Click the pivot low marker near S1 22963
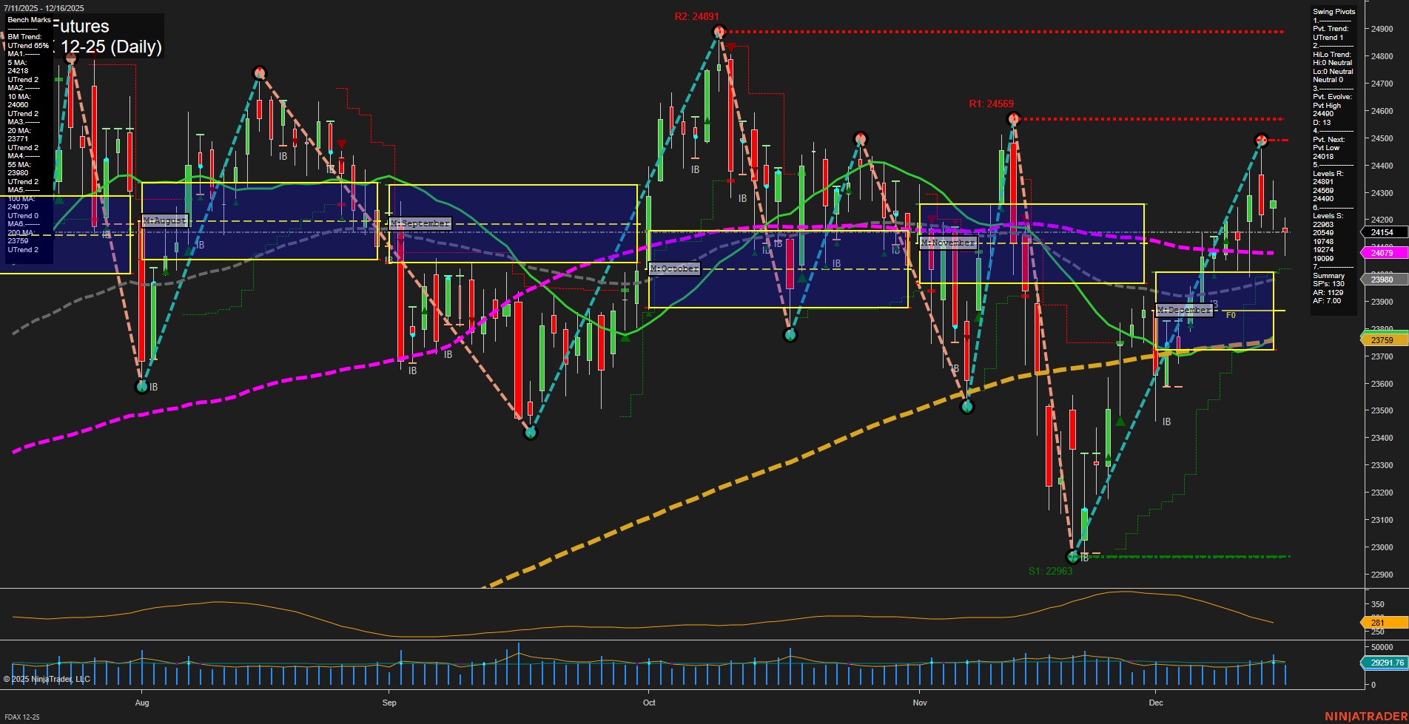The height and width of the screenshot is (724, 1409). [1072, 556]
